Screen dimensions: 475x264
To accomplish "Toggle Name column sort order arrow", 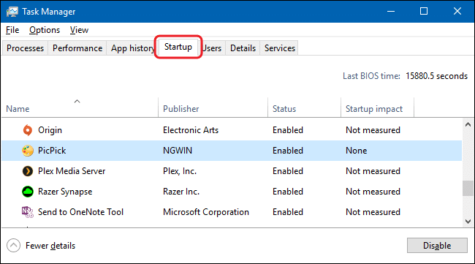I will pyautogui.click(x=77, y=101).
